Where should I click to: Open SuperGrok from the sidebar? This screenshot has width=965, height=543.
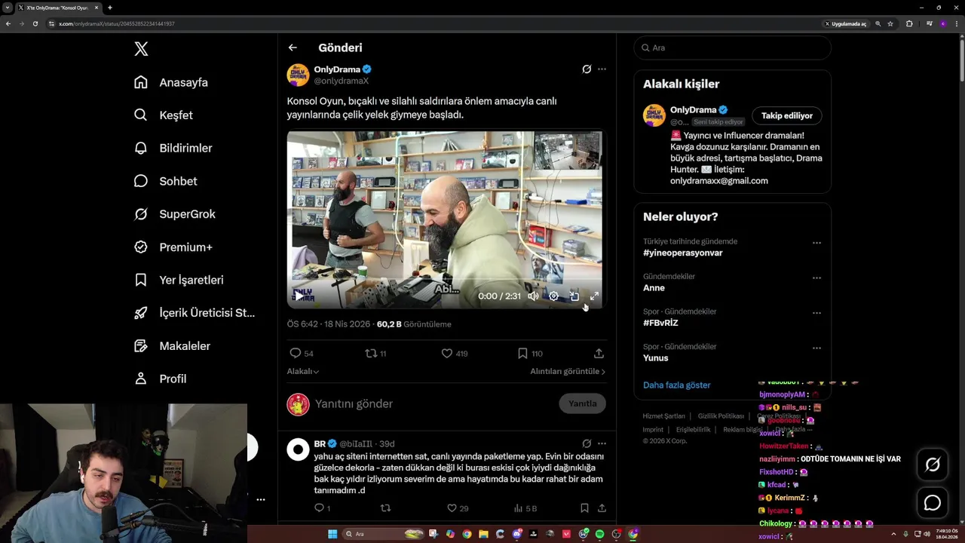(x=174, y=214)
